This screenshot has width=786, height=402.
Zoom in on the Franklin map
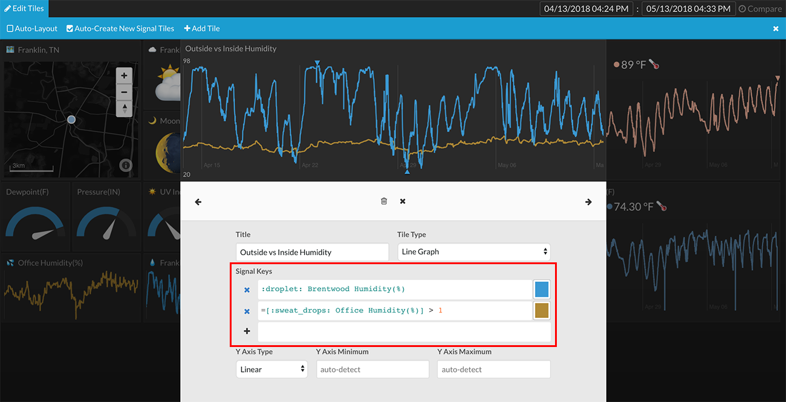click(x=124, y=76)
